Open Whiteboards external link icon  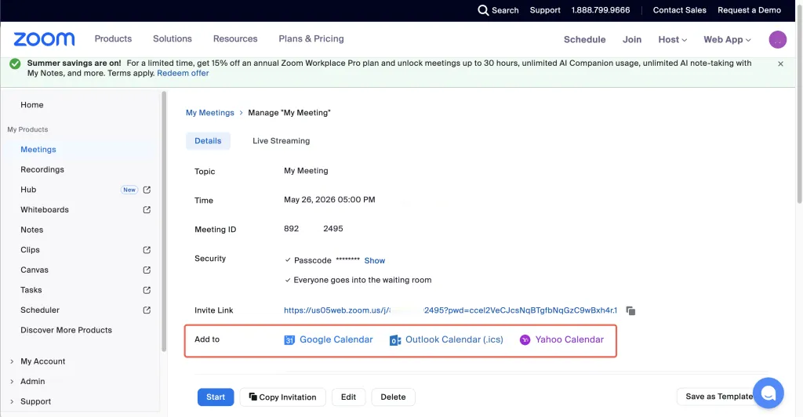tap(147, 210)
